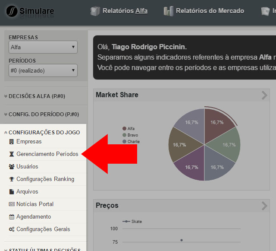Open the Empresas settings link
Screen dimensions: 276x251
pos(29,141)
